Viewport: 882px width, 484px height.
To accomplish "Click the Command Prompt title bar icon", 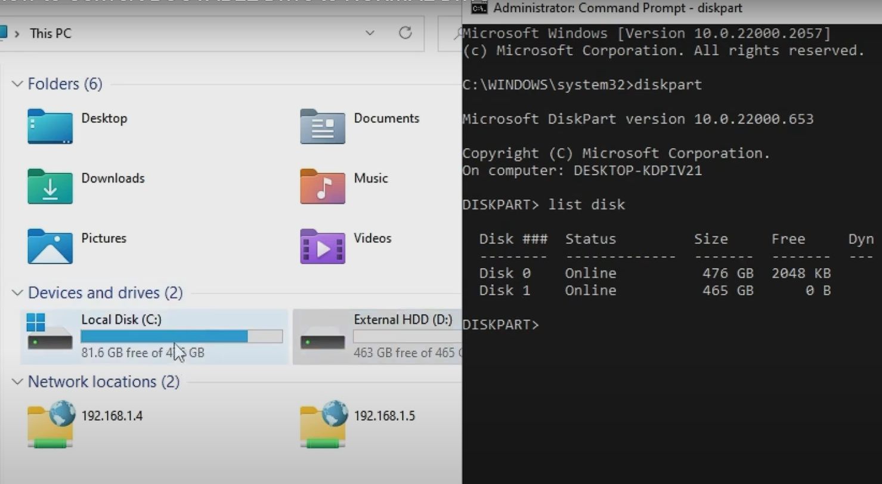I will tap(479, 8).
